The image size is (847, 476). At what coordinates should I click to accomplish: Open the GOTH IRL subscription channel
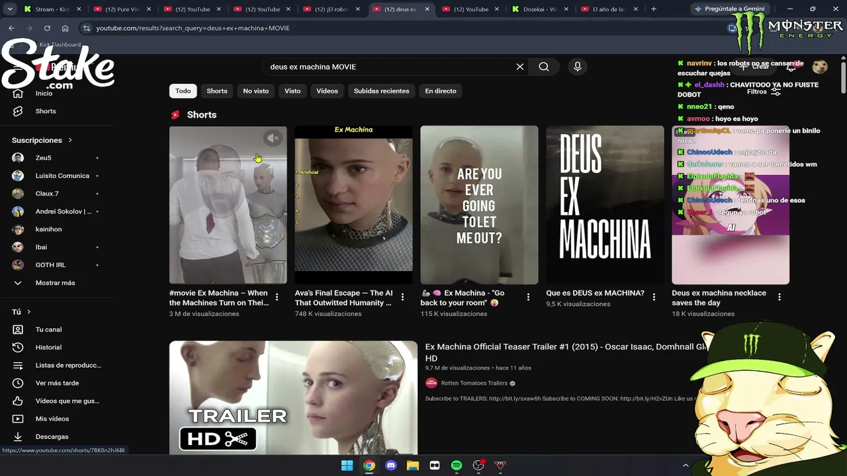point(50,265)
